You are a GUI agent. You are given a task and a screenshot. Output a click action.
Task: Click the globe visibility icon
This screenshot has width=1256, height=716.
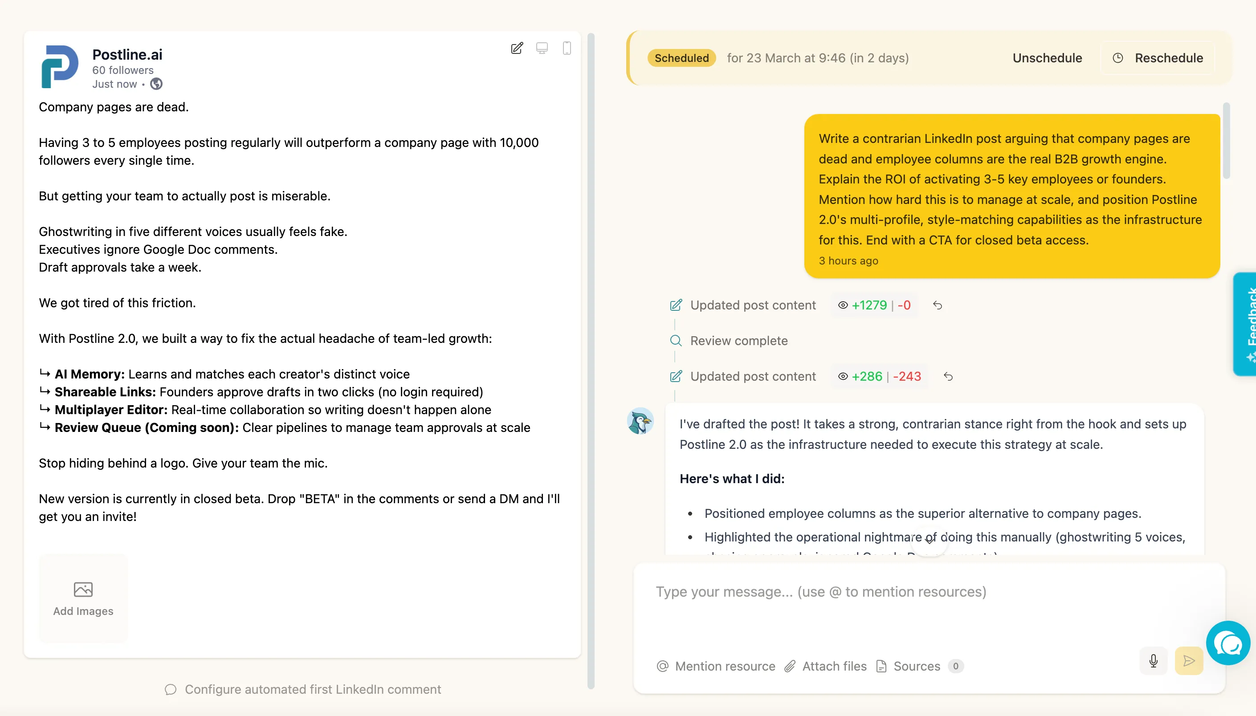[156, 84]
